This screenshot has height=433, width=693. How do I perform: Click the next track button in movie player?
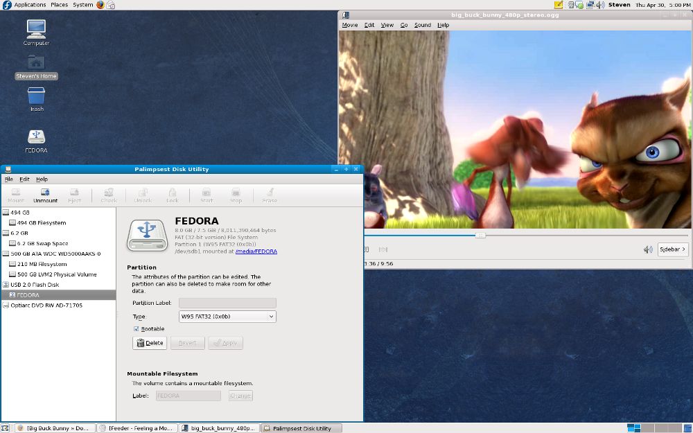coord(383,249)
